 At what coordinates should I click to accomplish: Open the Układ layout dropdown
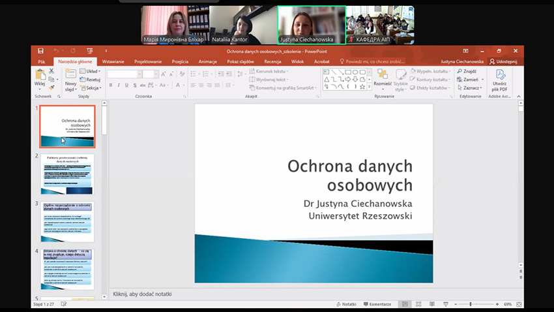(x=91, y=71)
